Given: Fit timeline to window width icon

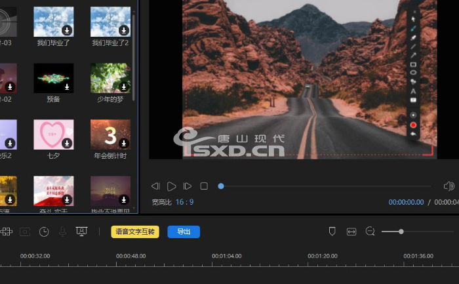Looking at the screenshot, I should 351,232.
